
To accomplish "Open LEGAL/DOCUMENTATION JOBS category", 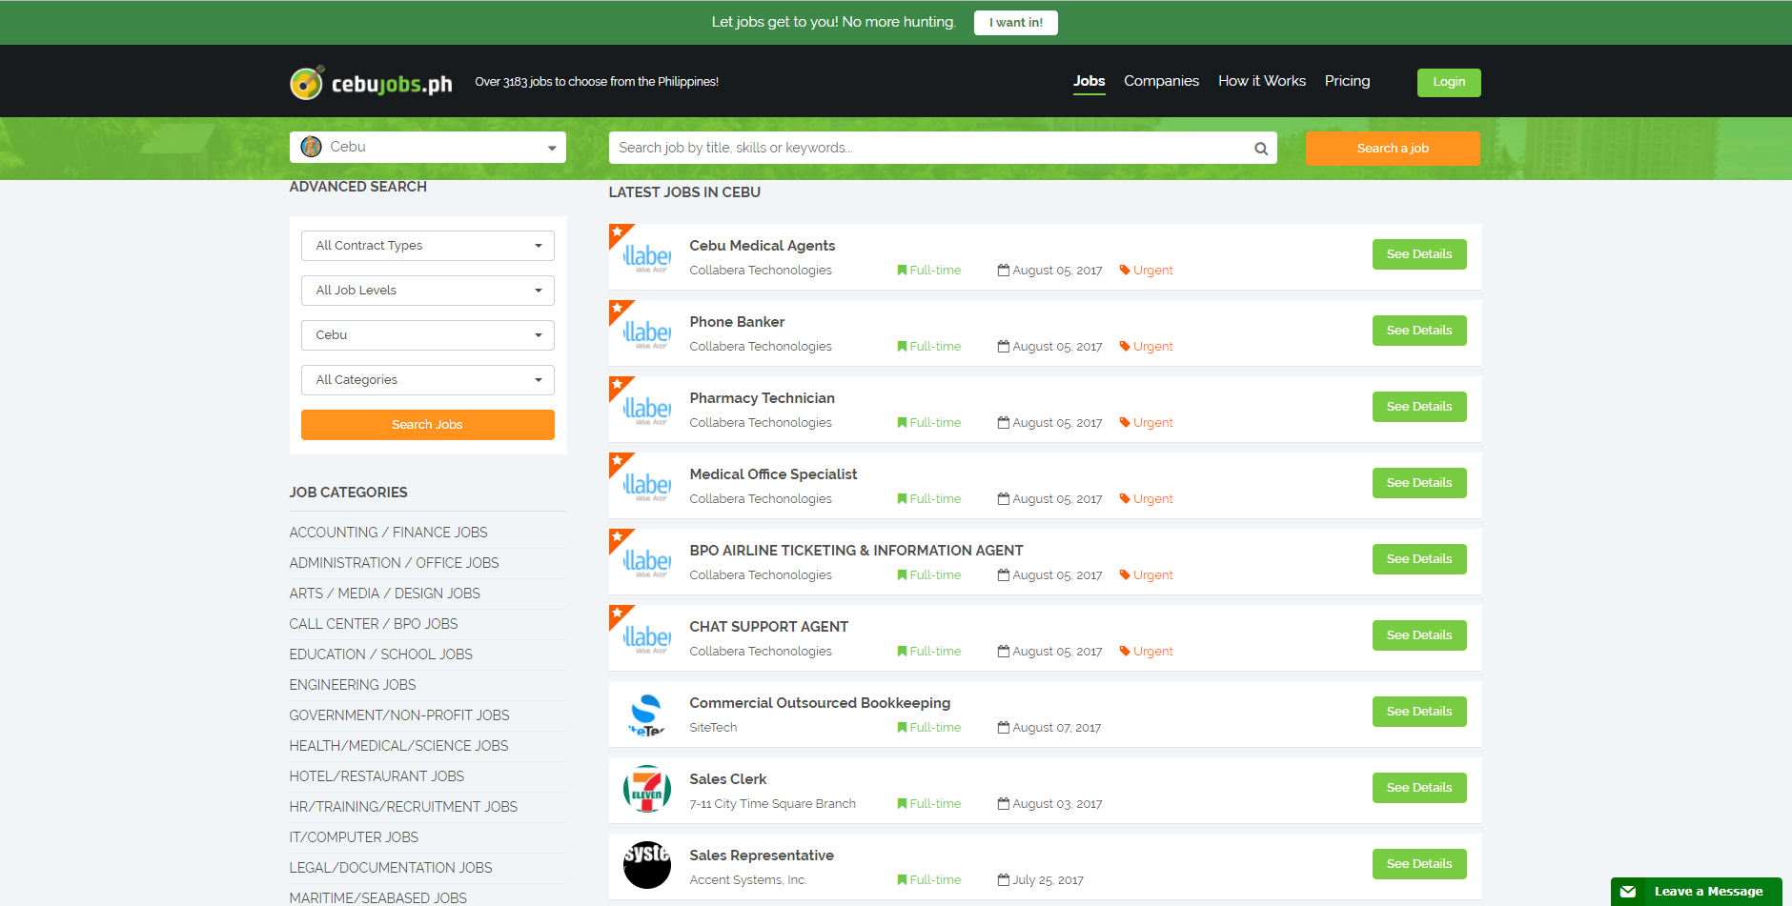I will 391,868.
